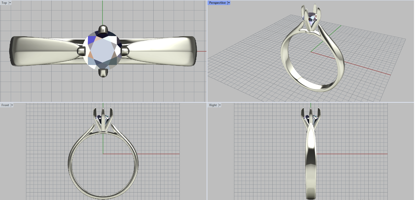Viewport: 415px width, 200px height.
Task: Open the Front viewport dropdown arrow
Action: click(12, 105)
